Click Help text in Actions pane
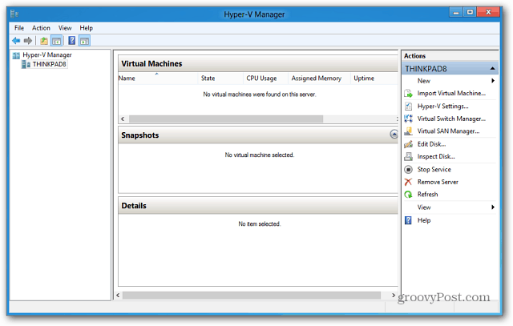The image size is (513, 326). [x=424, y=220]
